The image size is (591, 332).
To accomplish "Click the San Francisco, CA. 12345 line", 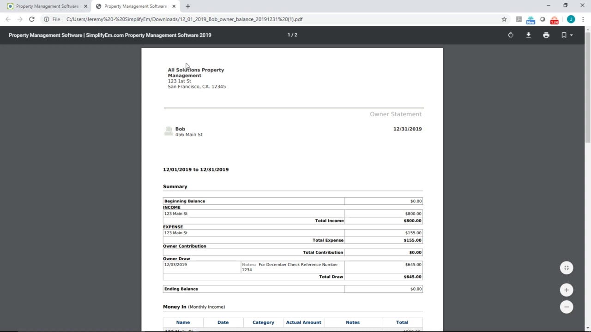I will click(x=197, y=87).
